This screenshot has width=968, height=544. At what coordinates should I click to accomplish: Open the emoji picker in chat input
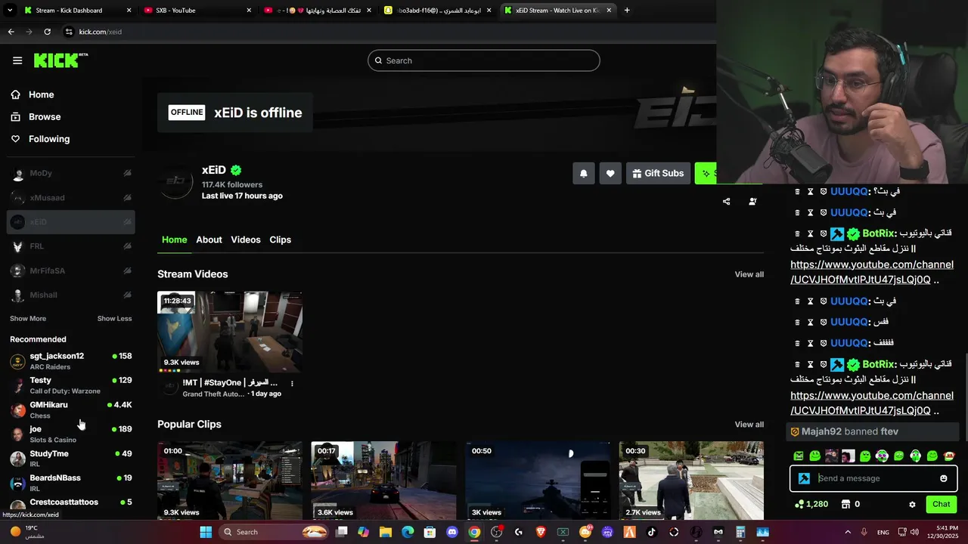944,478
